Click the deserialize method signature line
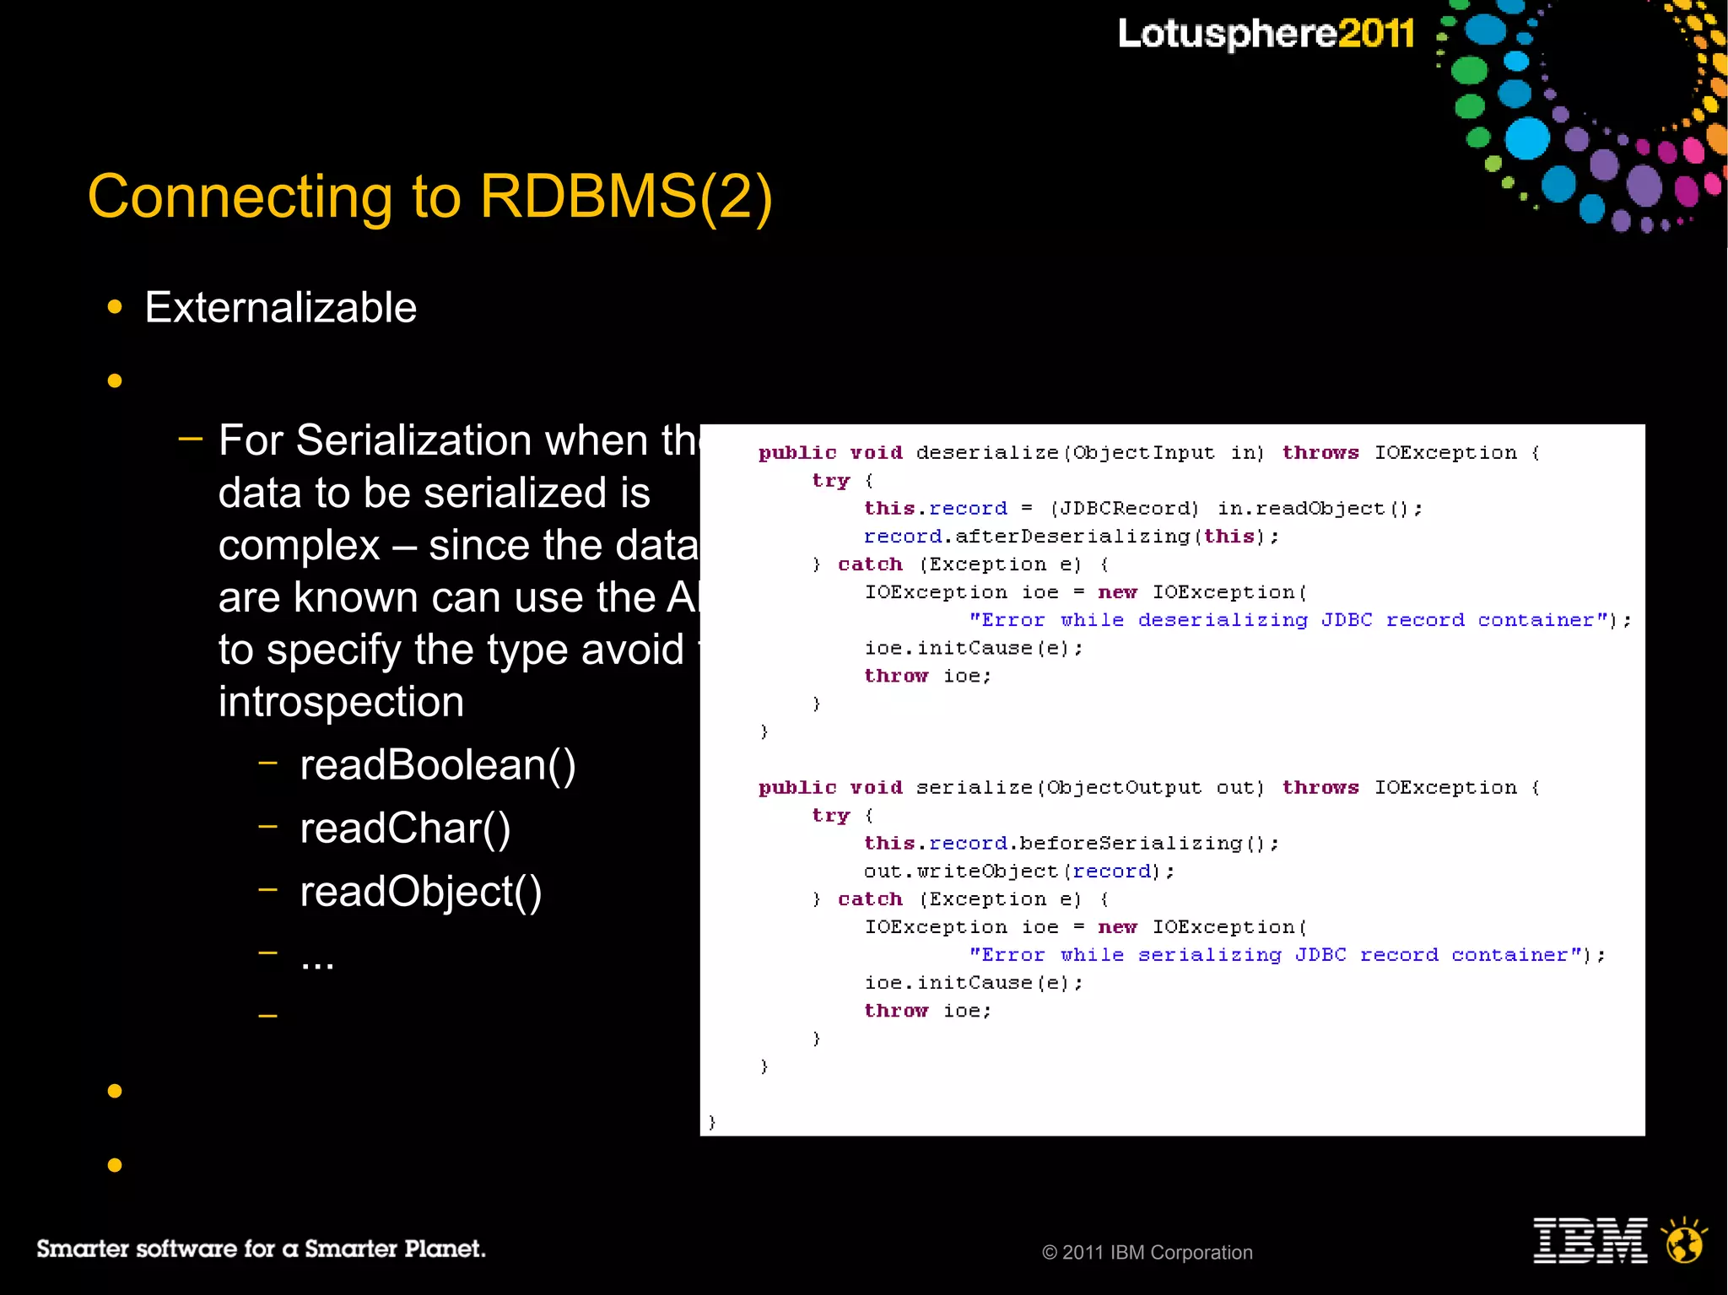1728x1295 pixels. coord(1149,453)
